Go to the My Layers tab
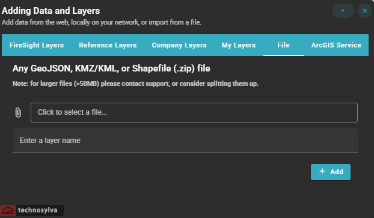The height and width of the screenshot is (218, 374). click(x=239, y=45)
